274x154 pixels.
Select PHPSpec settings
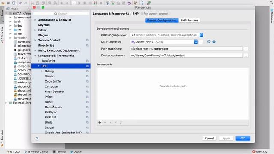pos(51,112)
